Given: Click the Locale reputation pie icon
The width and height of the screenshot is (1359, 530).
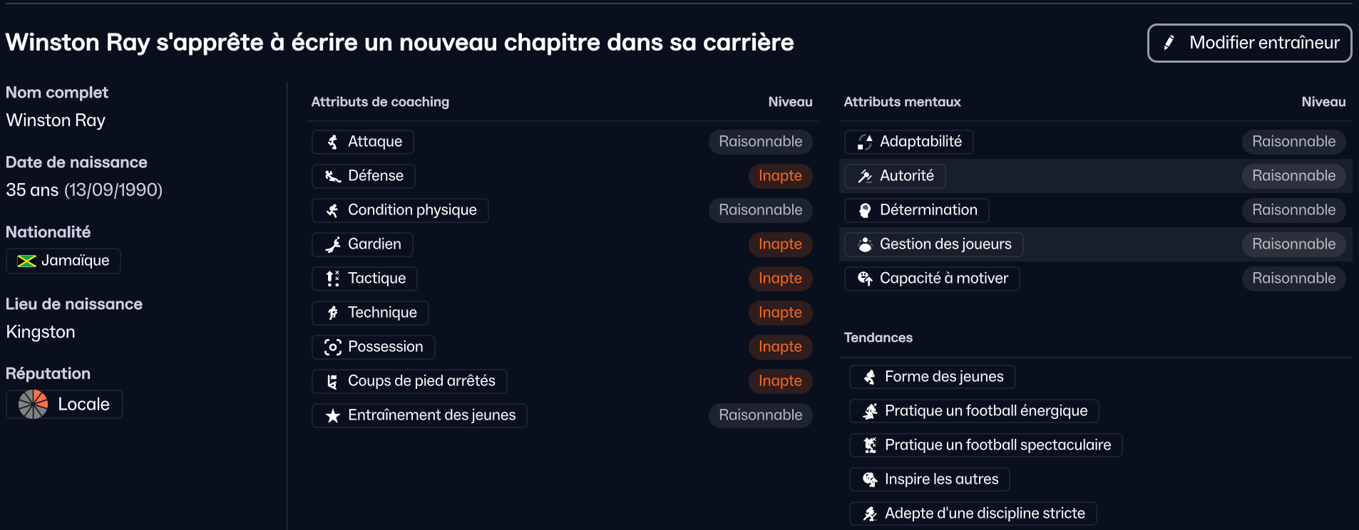Looking at the screenshot, I should pyautogui.click(x=33, y=404).
